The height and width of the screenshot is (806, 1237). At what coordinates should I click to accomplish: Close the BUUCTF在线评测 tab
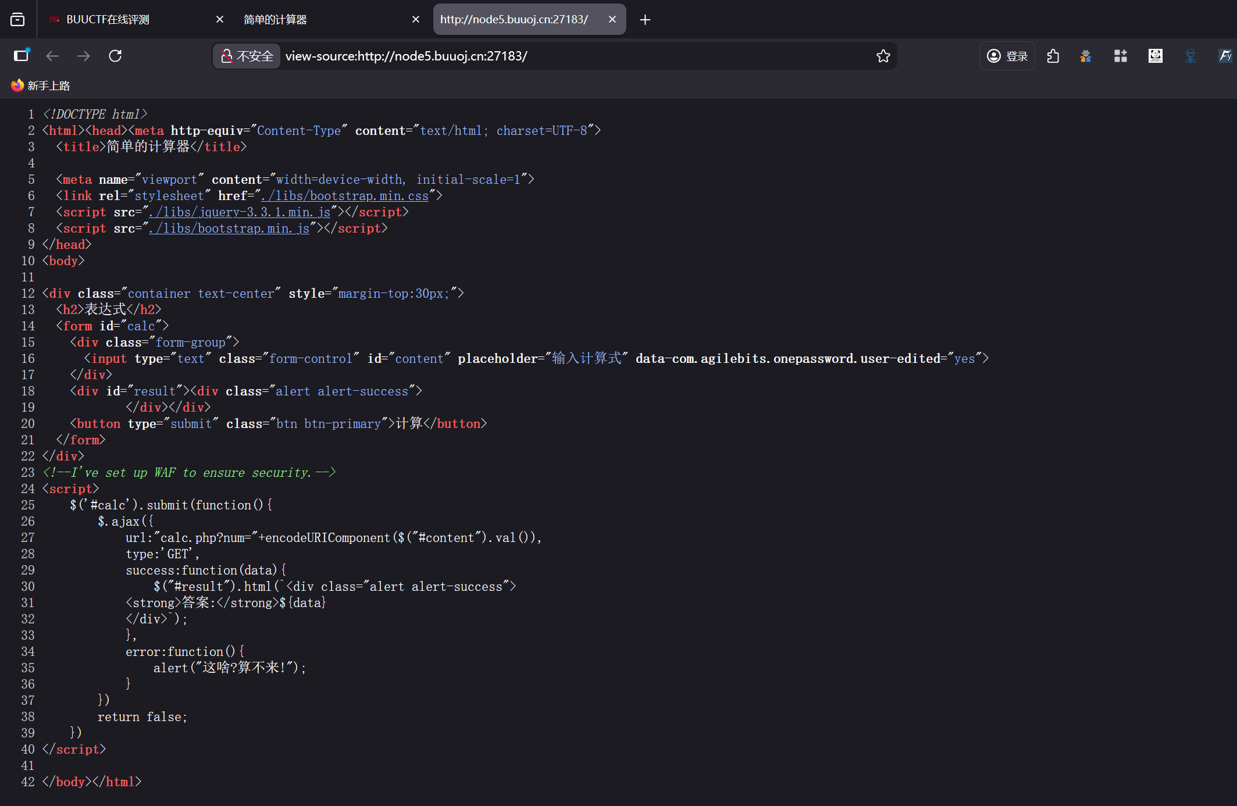click(x=220, y=20)
